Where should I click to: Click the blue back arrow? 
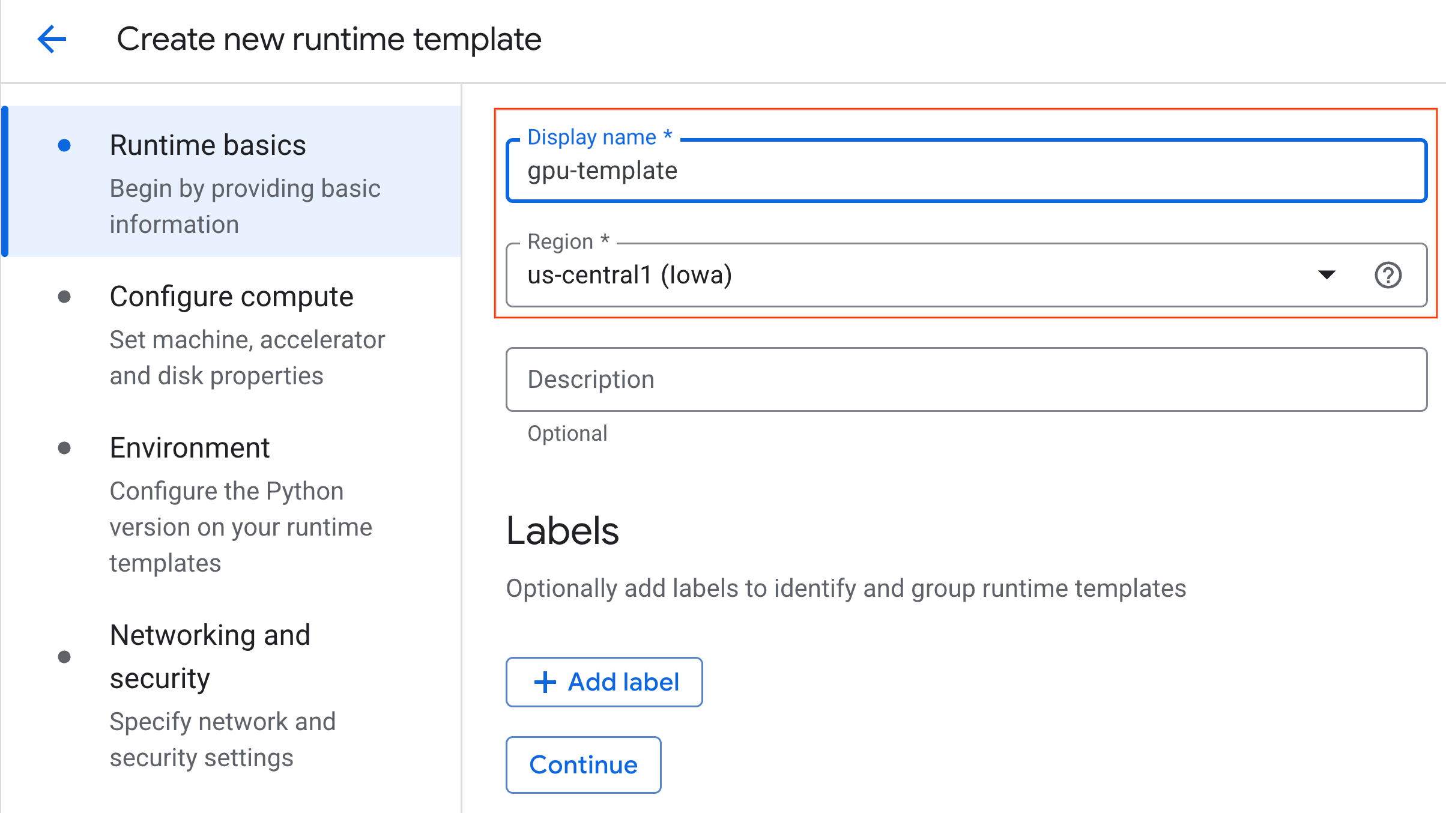click(52, 39)
